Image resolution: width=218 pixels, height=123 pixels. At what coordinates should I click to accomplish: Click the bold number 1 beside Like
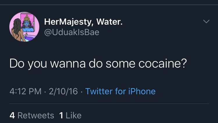(x=61, y=115)
